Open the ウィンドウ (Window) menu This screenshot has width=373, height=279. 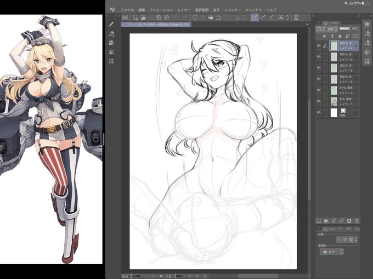click(x=253, y=10)
